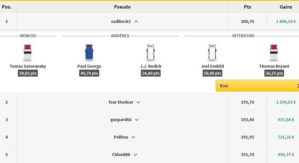Collapse the sadibeck1 lineup row
The image size is (299, 163).
pos(136,22)
